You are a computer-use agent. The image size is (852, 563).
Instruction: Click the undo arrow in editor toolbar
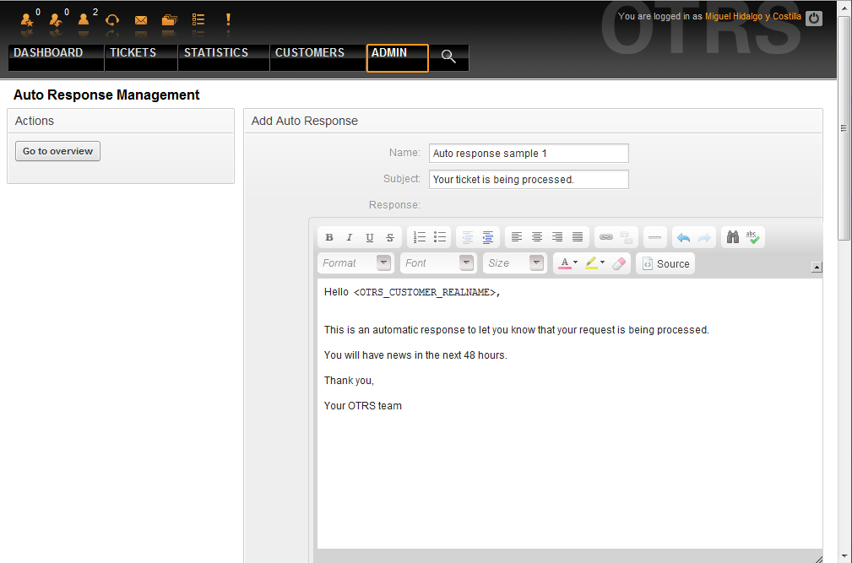click(x=684, y=238)
